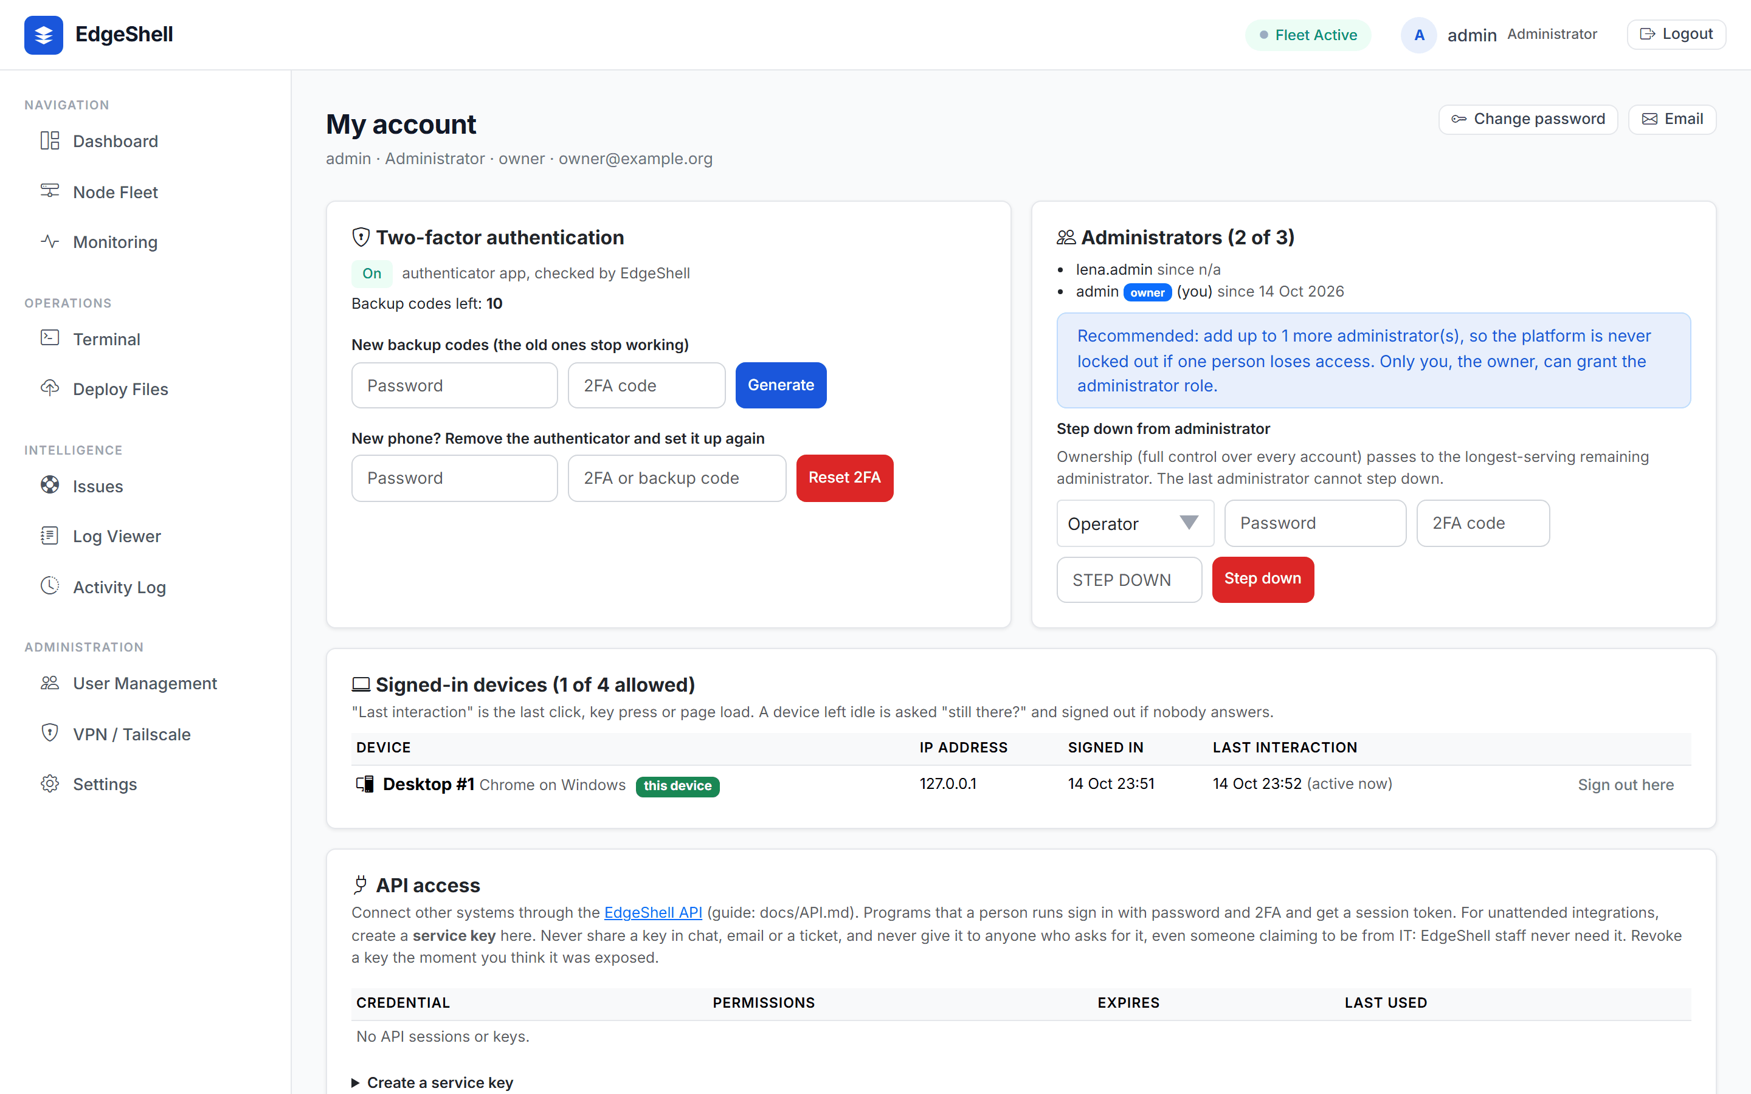Click the Fleet Active status badge
This screenshot has width=1751, height=1094.
1308,35
